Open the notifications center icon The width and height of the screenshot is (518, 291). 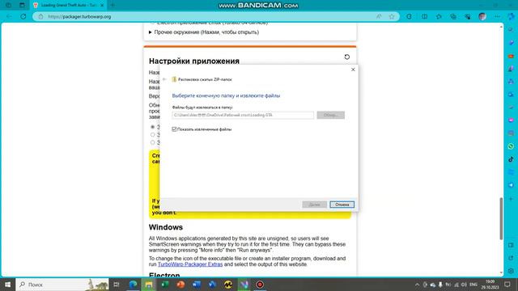[x=507, y=284]
